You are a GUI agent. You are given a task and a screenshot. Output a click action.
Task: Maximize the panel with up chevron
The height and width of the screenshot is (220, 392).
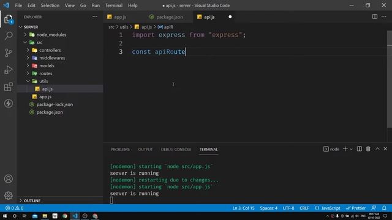[x=377, y=149]
